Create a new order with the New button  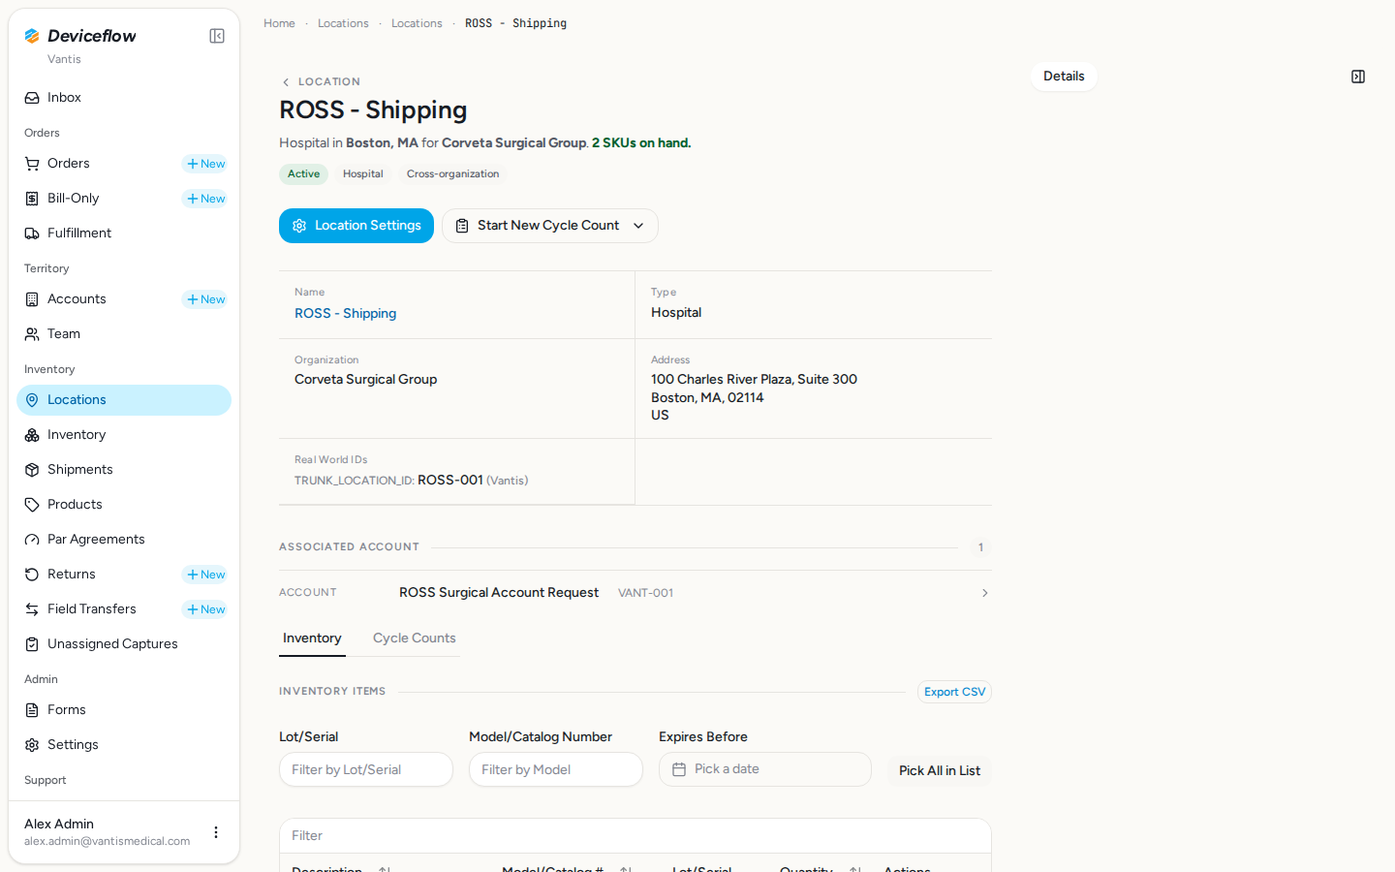tap(205, 164)
